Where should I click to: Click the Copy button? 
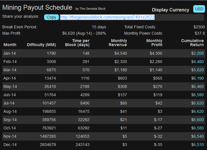(x=51, y=17)
